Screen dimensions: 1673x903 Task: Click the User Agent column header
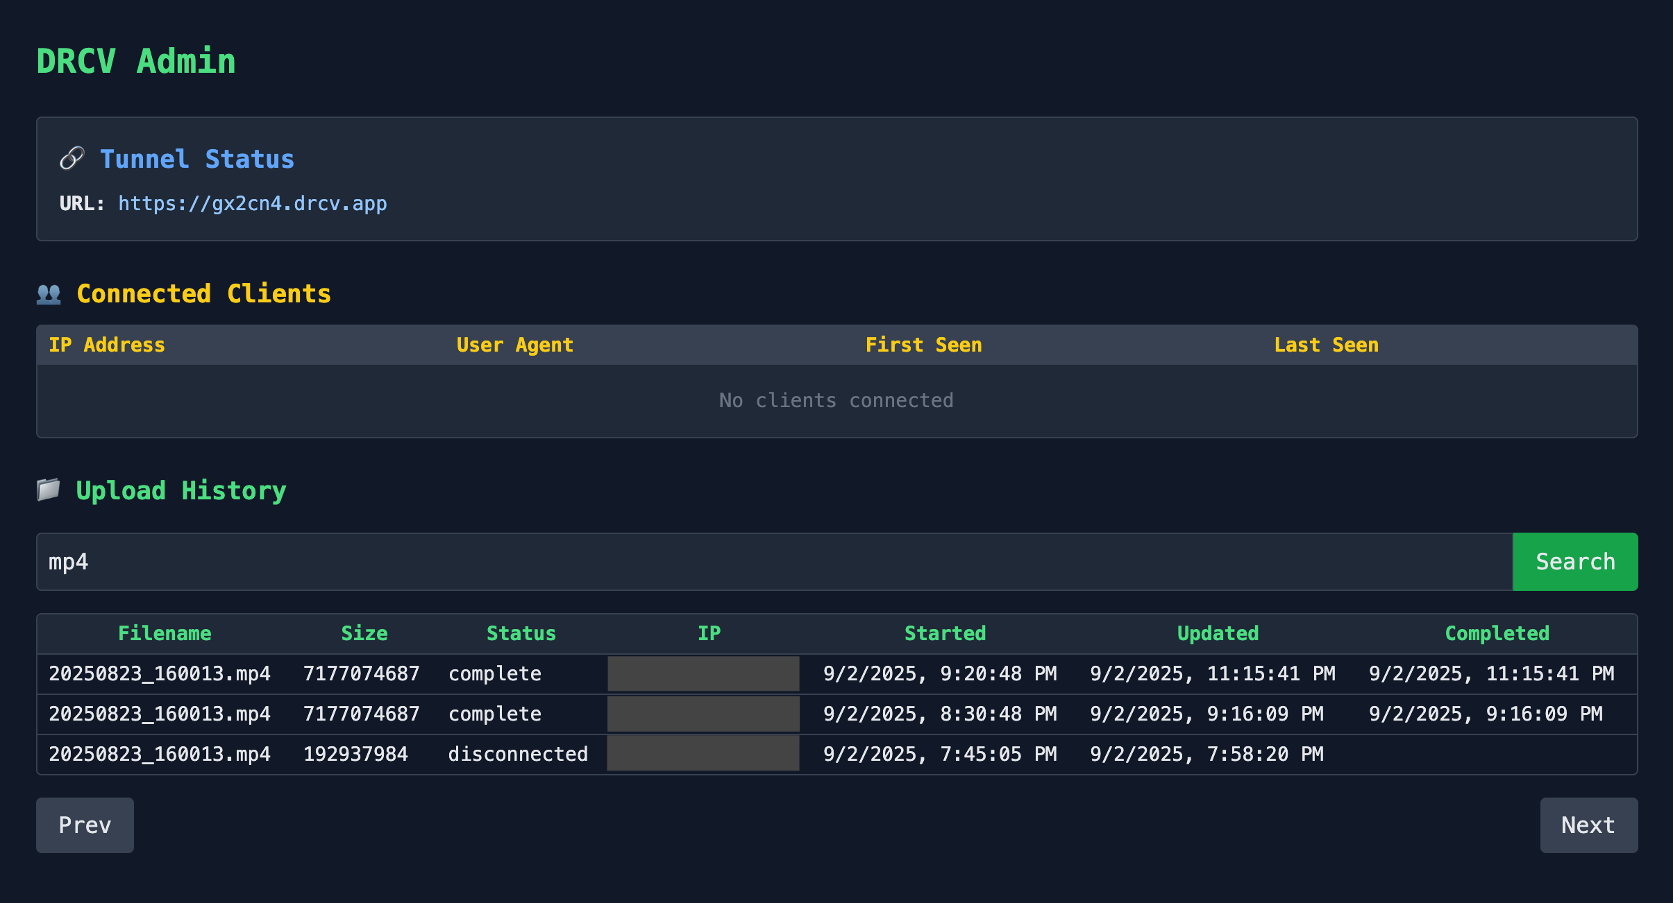(515, 345)
